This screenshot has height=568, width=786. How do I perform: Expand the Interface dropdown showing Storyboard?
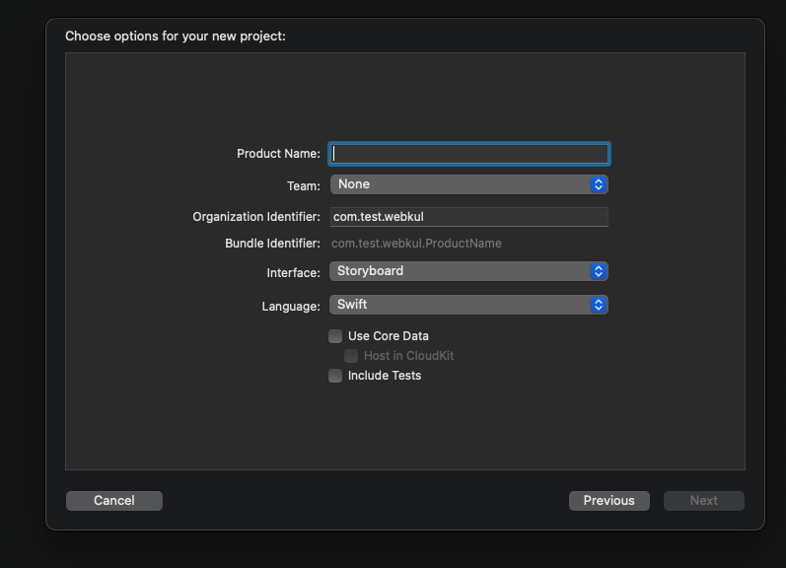[x=461, y=271]
